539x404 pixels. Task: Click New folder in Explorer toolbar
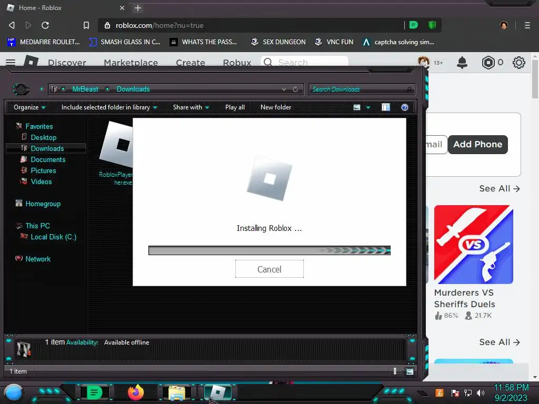pyautogui.click(x=276, y=107)
